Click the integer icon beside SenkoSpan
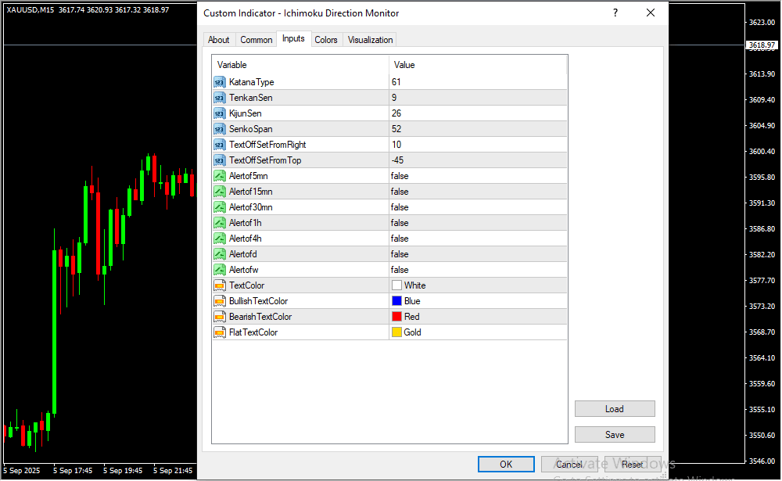 click(219, 129)
